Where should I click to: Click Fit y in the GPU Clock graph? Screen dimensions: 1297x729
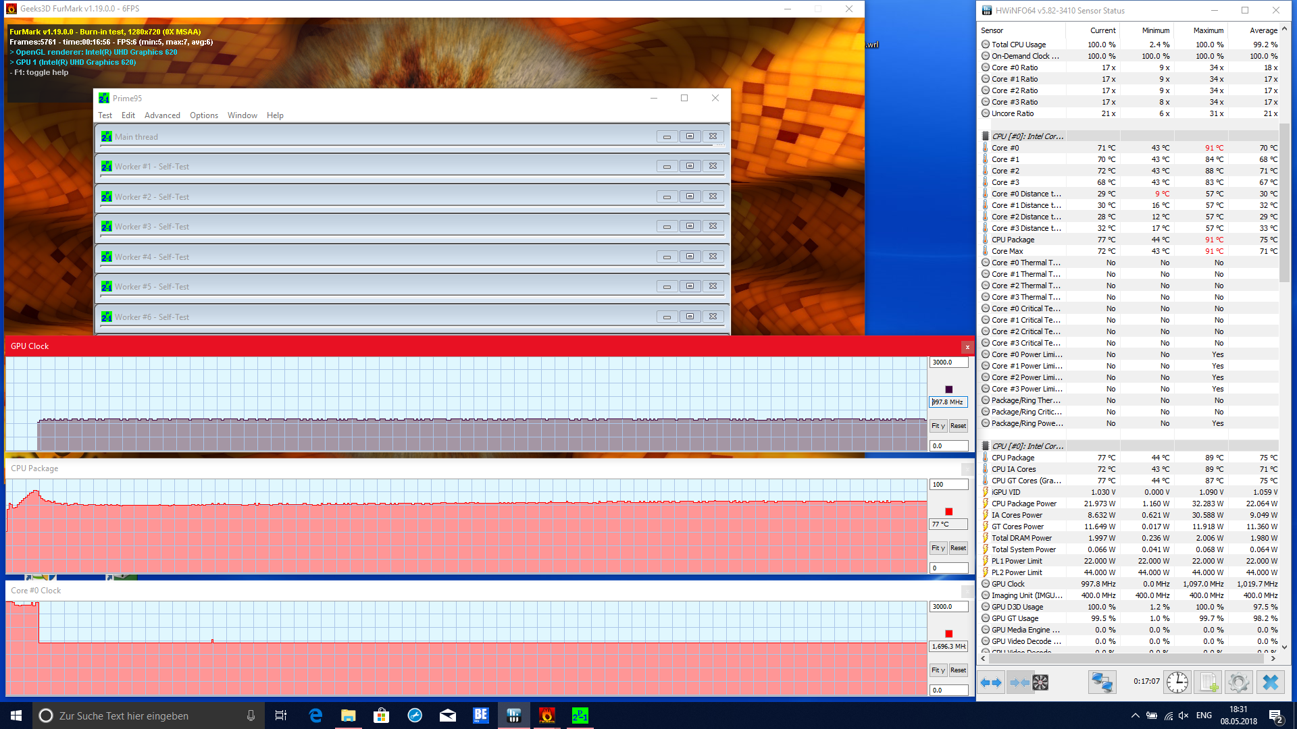click(938, 426)
